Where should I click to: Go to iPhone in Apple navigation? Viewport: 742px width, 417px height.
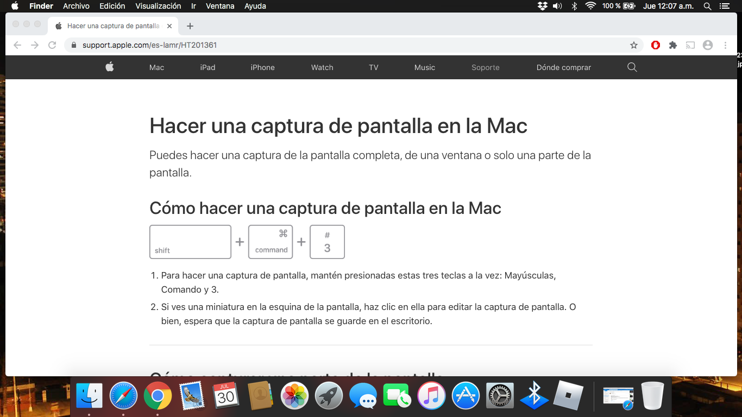coord(262,67)
